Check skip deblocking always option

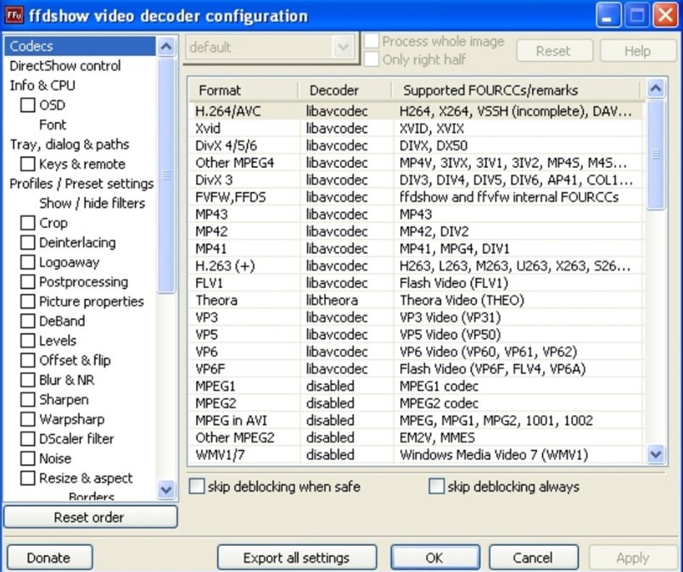437,486
